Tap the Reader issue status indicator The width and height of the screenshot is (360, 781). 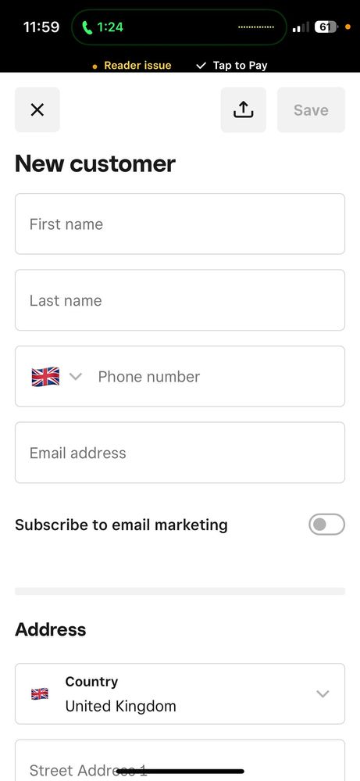(132, 65)
